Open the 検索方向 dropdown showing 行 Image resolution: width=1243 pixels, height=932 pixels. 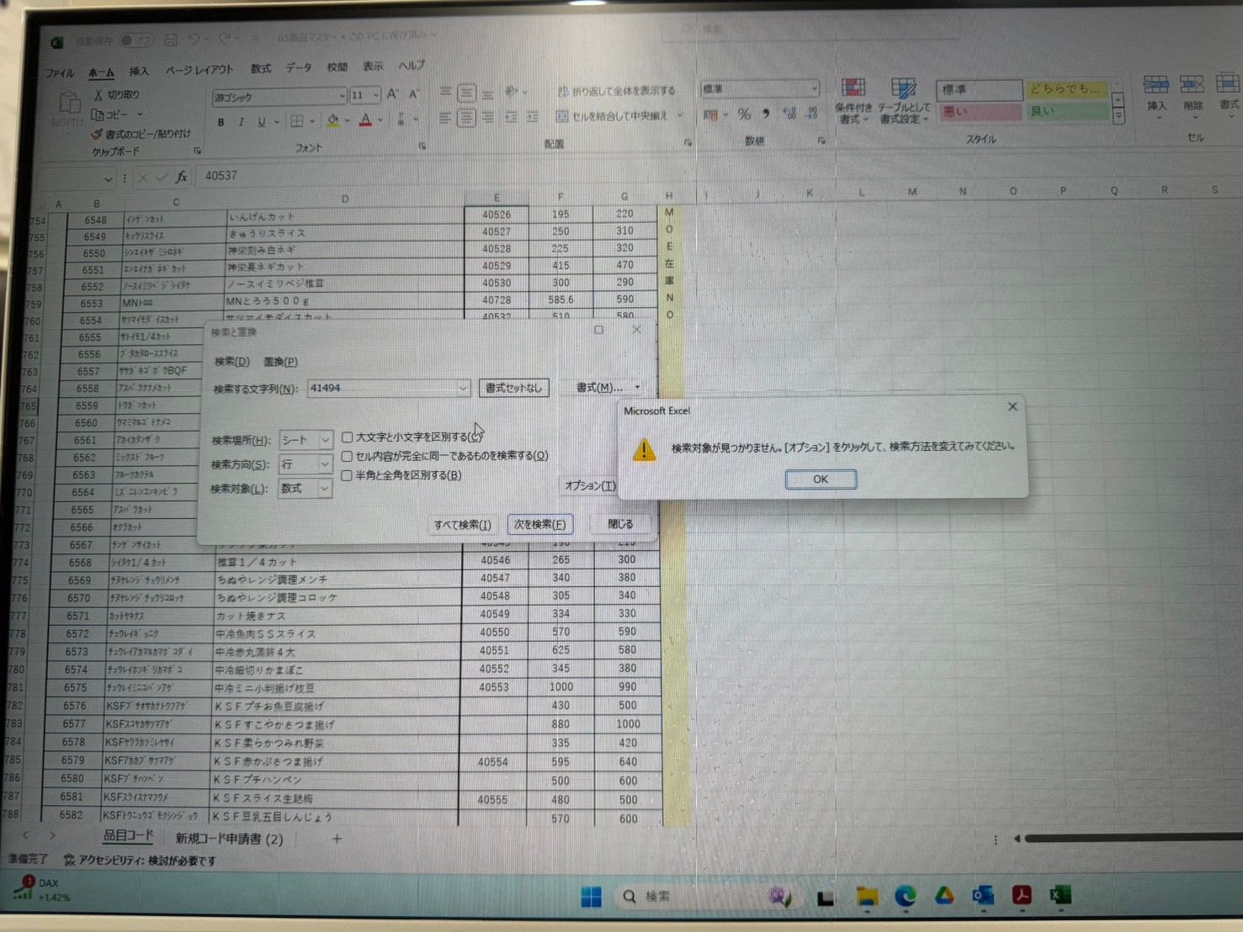(324, 464)
